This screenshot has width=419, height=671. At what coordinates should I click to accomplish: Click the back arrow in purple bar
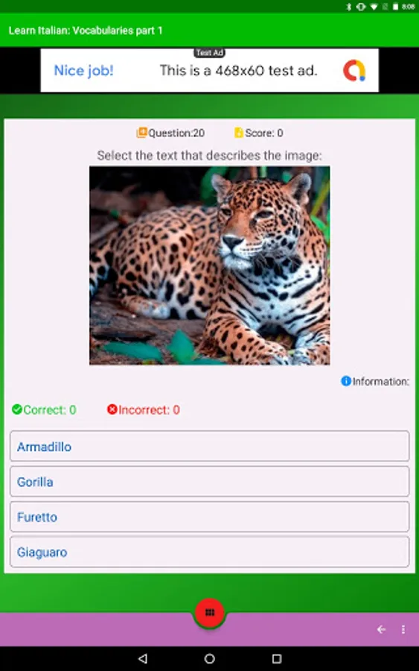381,629
